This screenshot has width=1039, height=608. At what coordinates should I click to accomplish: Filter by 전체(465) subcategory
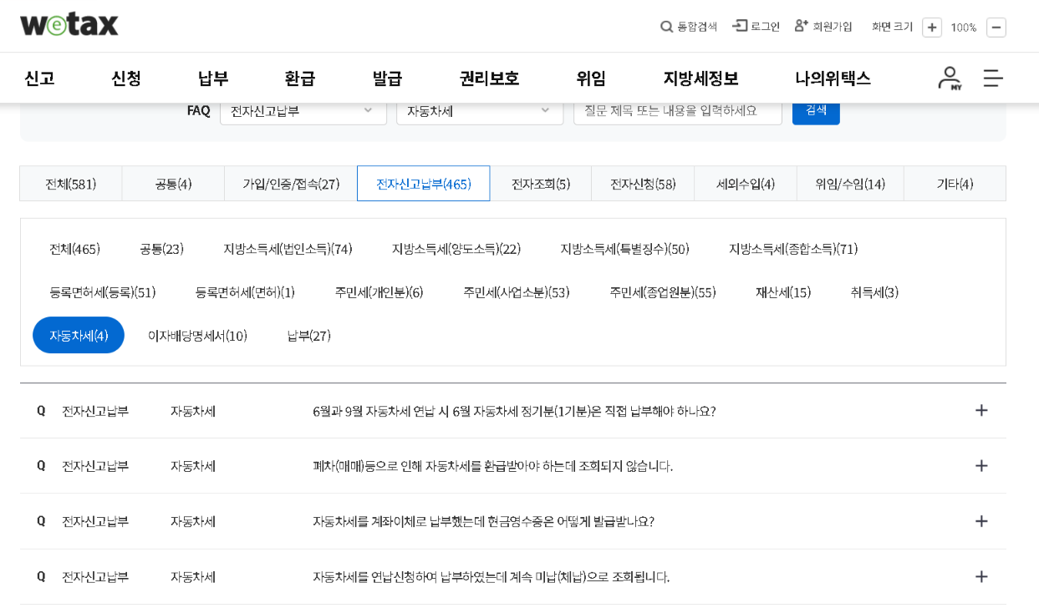[x=74, y=249]
